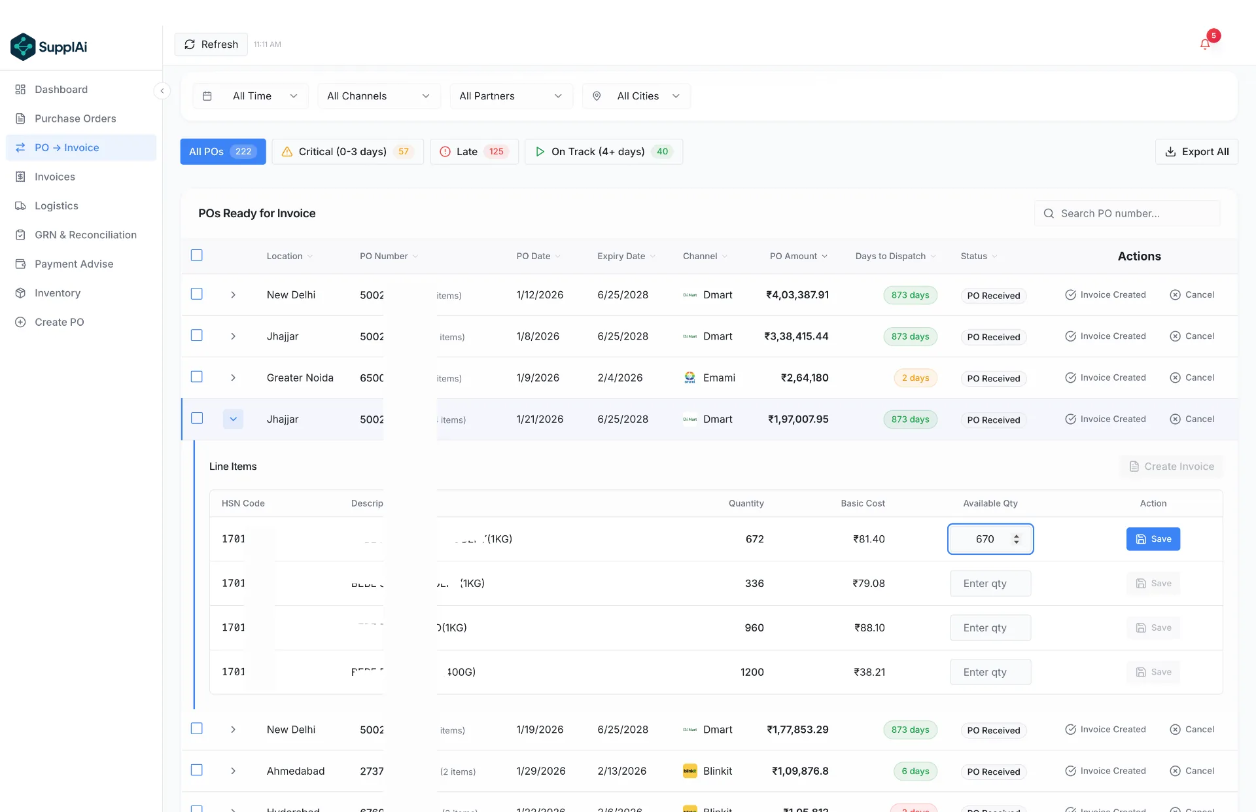Cancel the Greater Noida Emami PO
Screen dimensions: 1256x812
(1192, 378)
